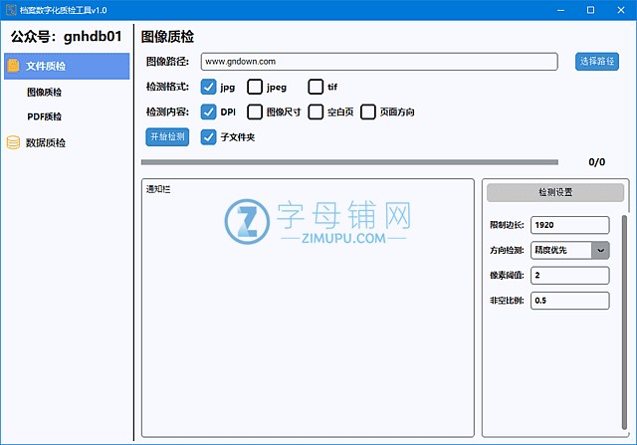Enable the jpeg format checkbox

coord(255,87)
